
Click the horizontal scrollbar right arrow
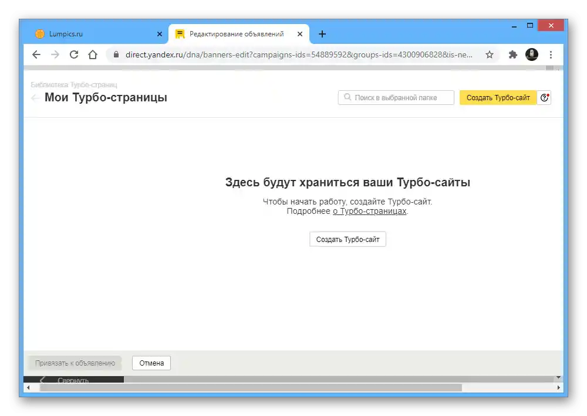point(559,388)
